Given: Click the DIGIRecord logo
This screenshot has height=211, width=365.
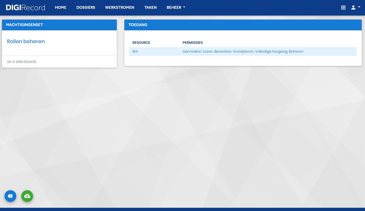Looking at the screenshot, I should (26, 8).
